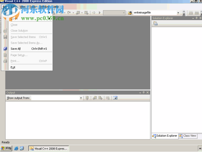Click the second toolbar icon right of find box
202x152 pixels.
click(197, 13)
